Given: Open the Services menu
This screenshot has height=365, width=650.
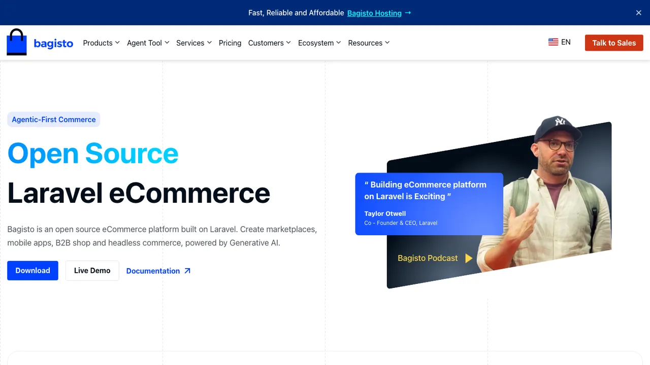Looking at the screenshot, I should coord(194,43).
